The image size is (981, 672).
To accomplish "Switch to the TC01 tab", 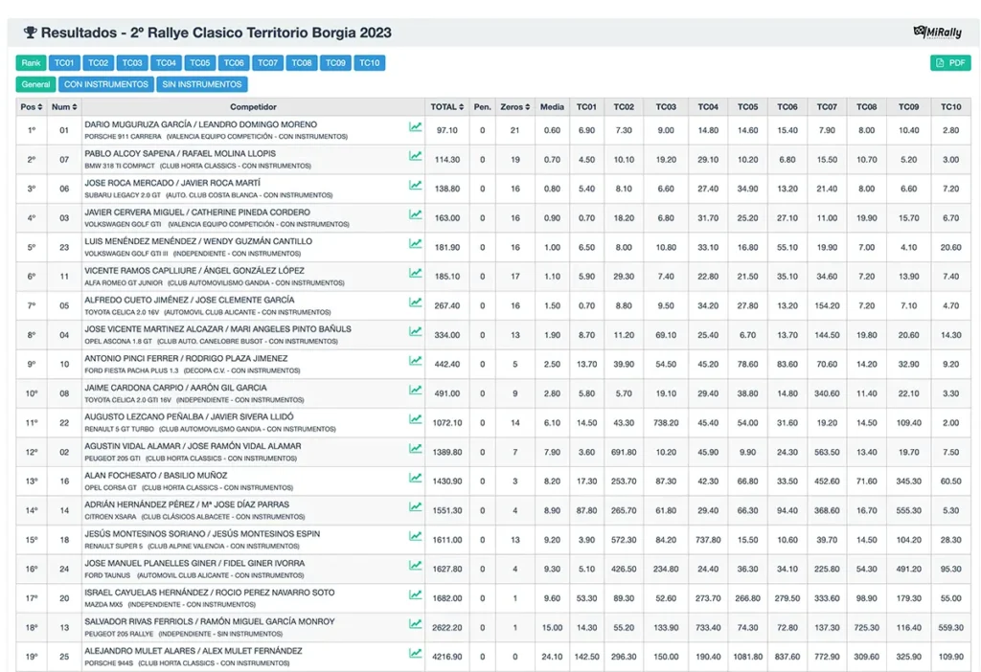I will [64, 63].
